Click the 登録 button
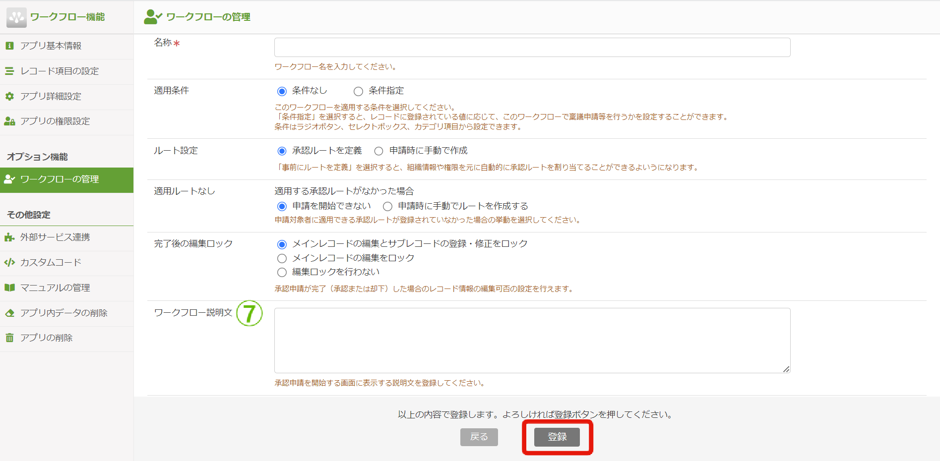The height and width of the screenshot is (461, 940). pos(557,437)
